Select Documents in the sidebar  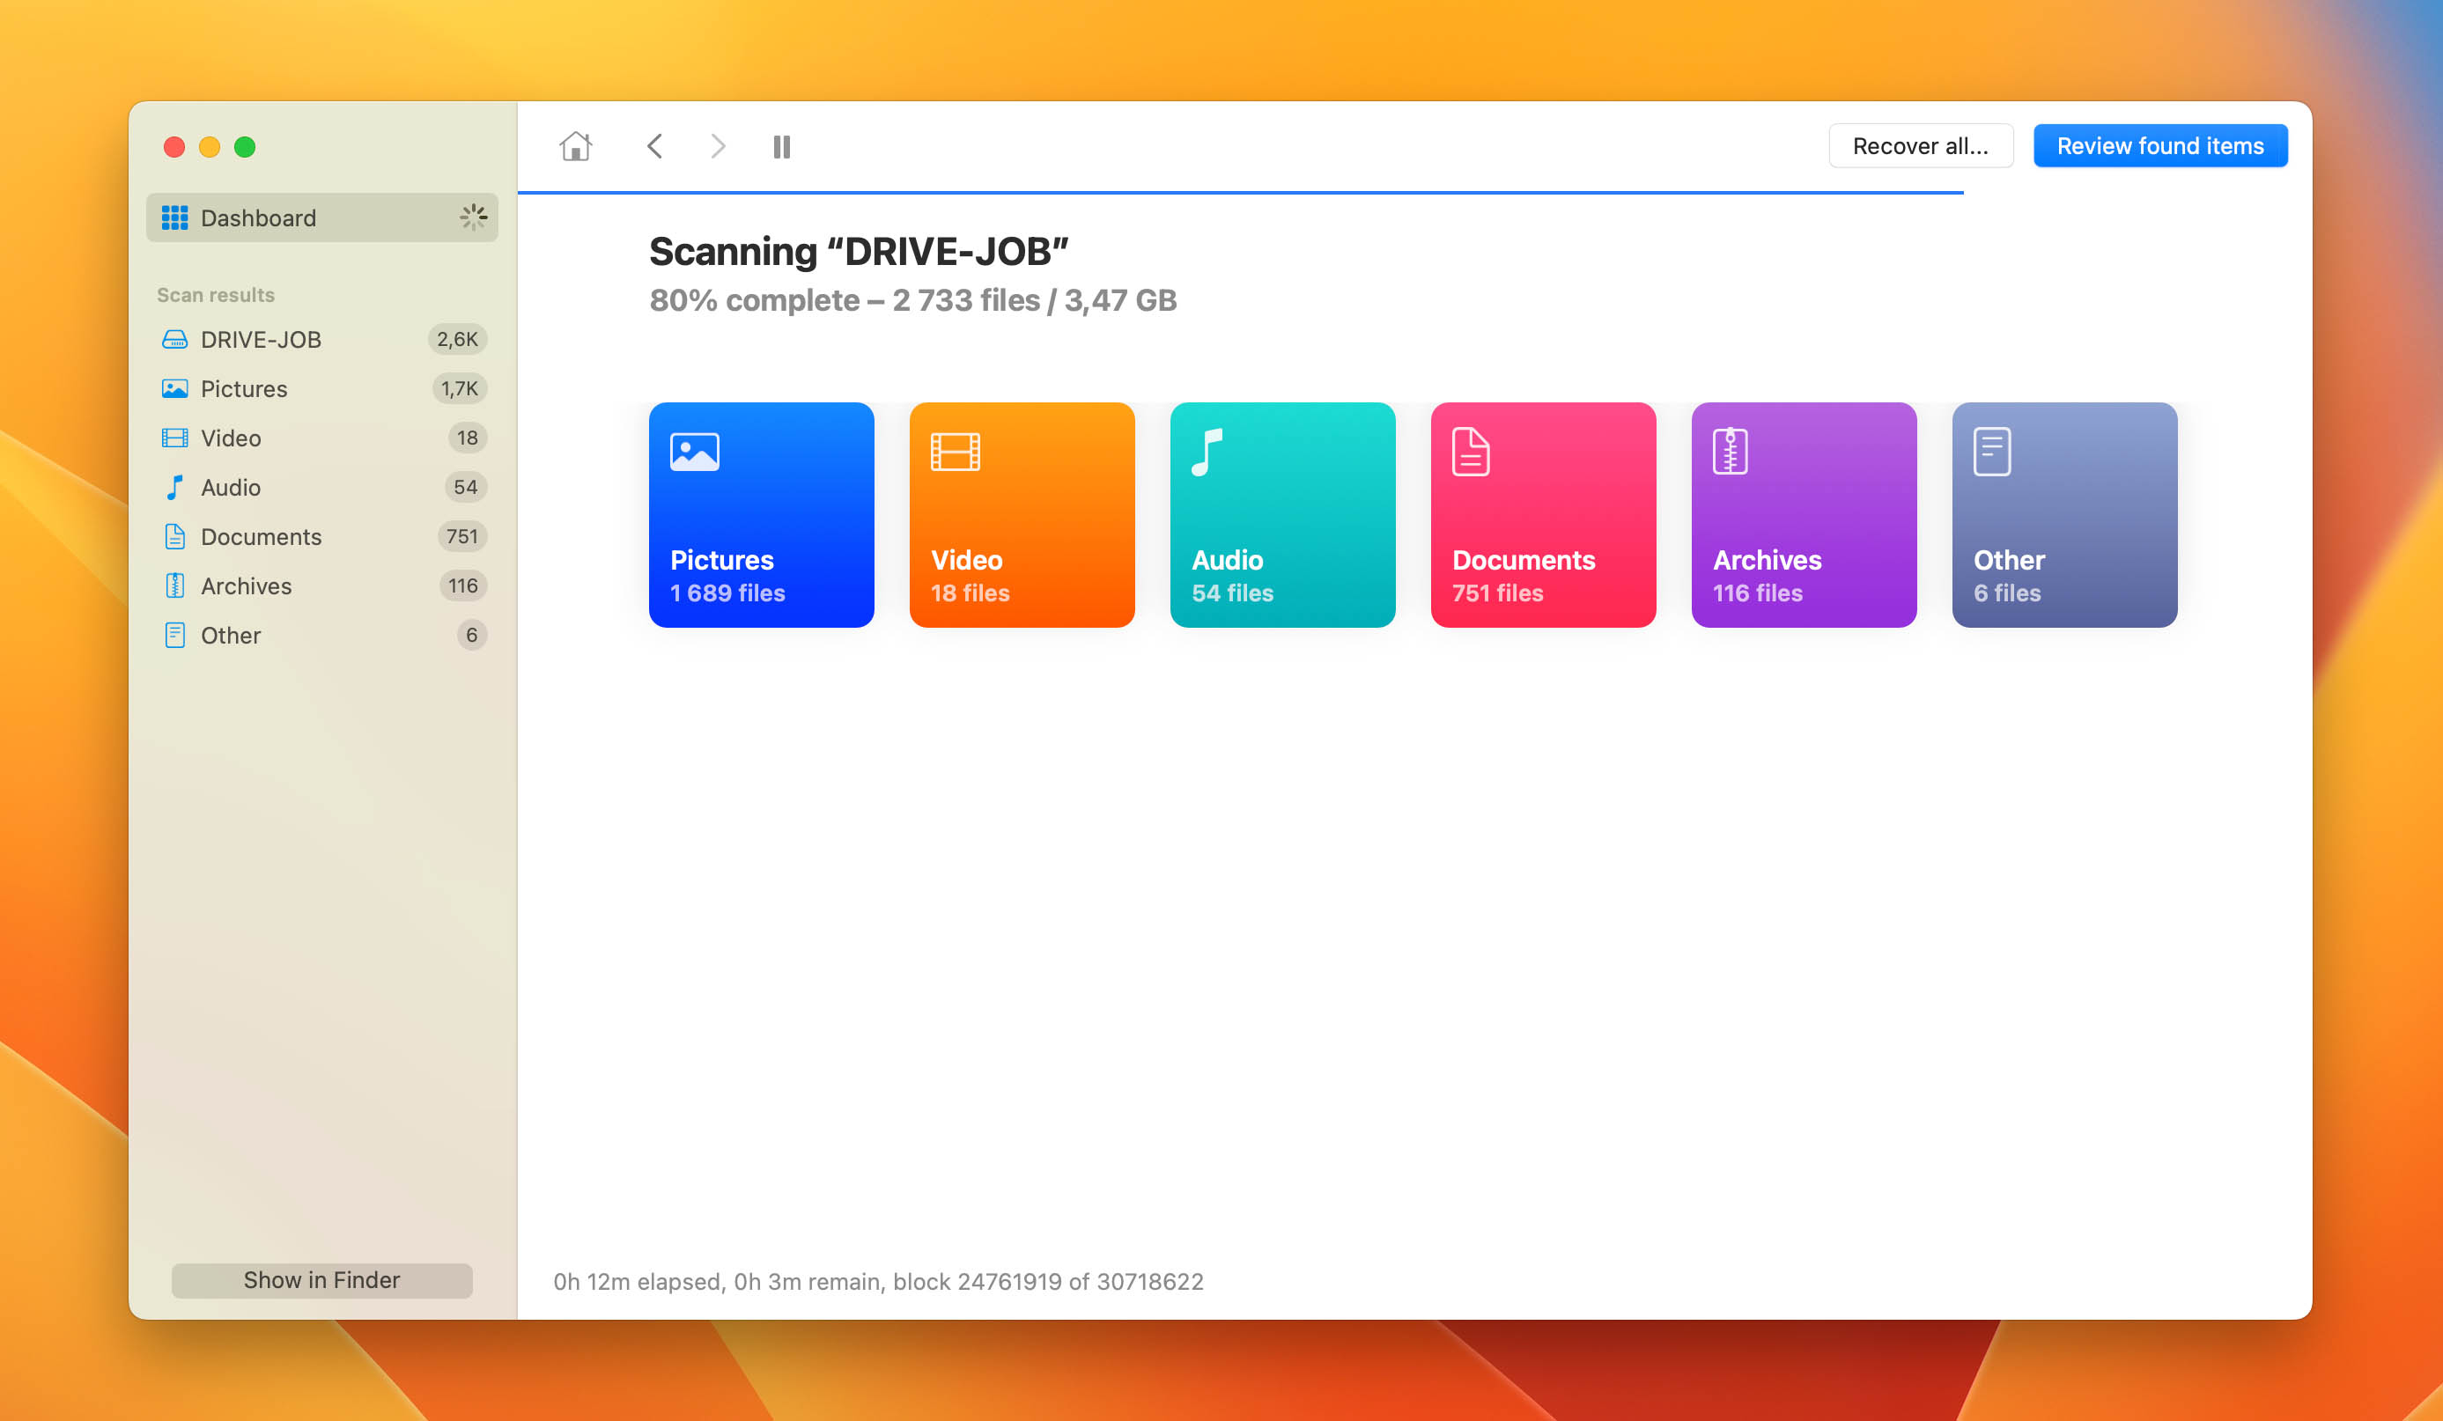[x=259, y=534]
